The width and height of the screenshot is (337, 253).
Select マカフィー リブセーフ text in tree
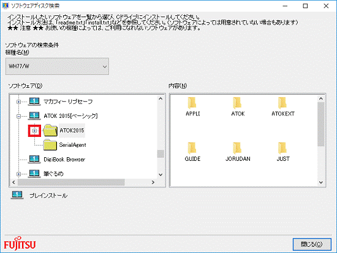coord(68,102)
